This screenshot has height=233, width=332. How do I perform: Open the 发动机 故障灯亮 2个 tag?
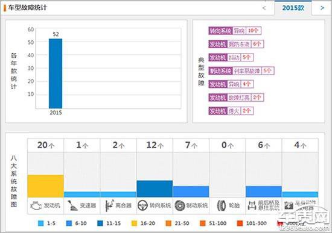tap(236, 98)
